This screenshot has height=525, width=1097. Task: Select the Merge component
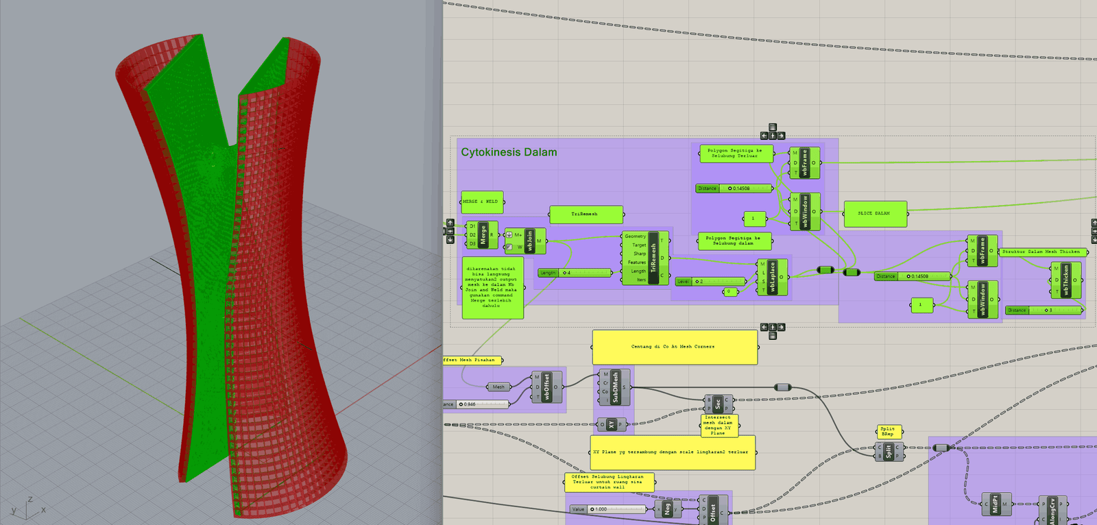[x=482, y=235]
